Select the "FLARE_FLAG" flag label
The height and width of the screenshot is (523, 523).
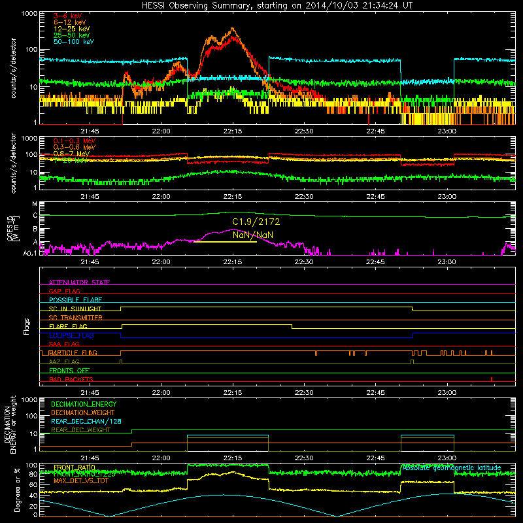coord(68,326)
